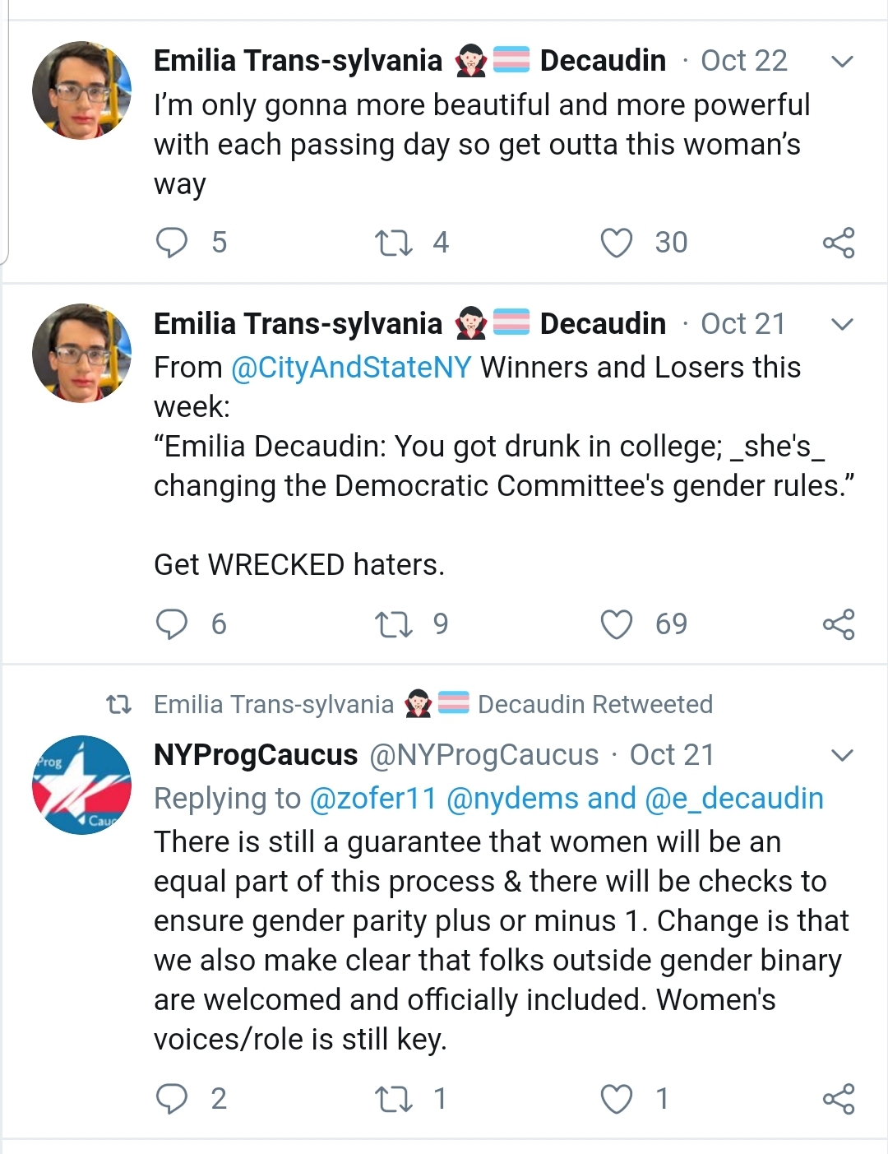Retweet the Oct 22 tweet
888x1154 pixels.
click(393, 243)
